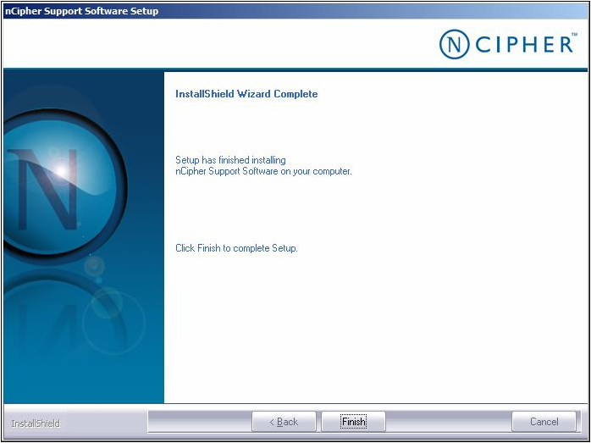The height and width of the screenshot is (443, 591).
Task: Click the footer bar between InstallShield and Back
Action: coord(199,422)
